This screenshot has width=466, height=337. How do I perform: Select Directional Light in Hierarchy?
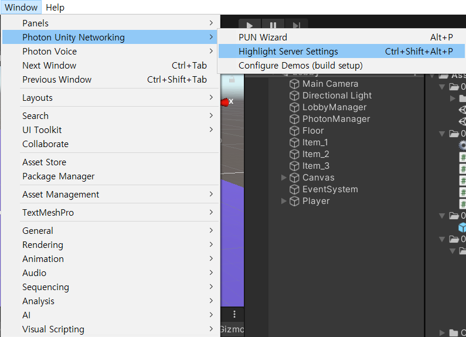point(337,96)
